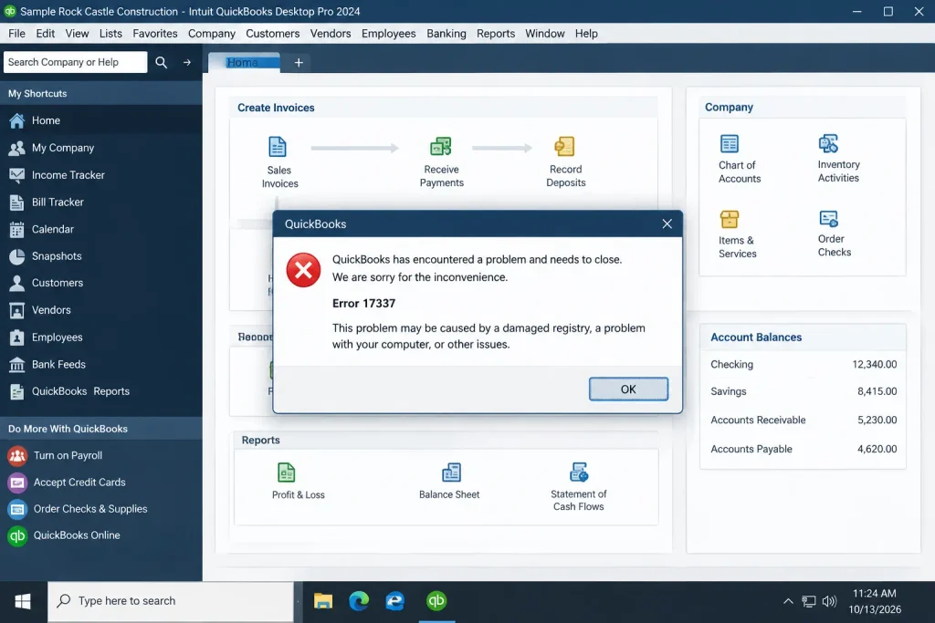Open Calendar shortcut

coord(101,229)
